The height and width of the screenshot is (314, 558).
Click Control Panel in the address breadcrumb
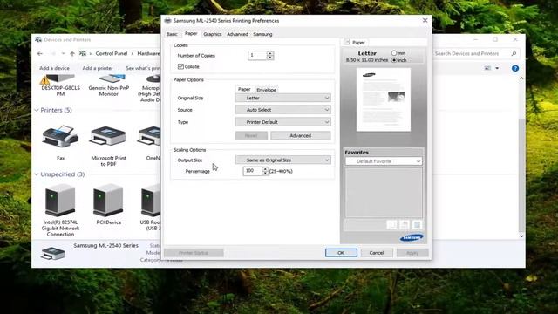pyautogui.click(x=112, y=53)
